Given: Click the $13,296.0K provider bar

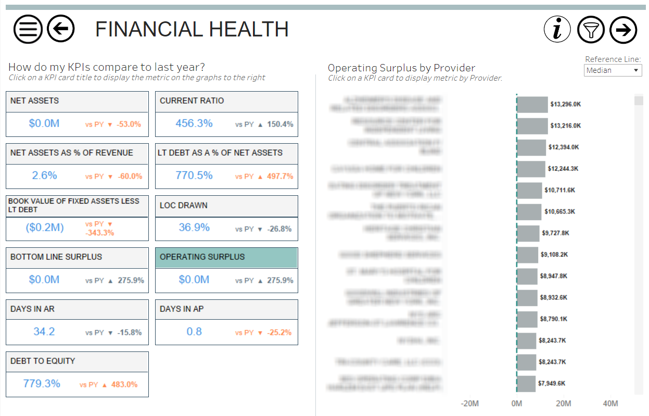Looking at the screenshot, I should tap(532, 104).
